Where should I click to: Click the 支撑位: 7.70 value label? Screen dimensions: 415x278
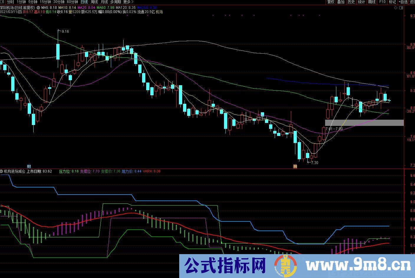click(x=90, y=171)
